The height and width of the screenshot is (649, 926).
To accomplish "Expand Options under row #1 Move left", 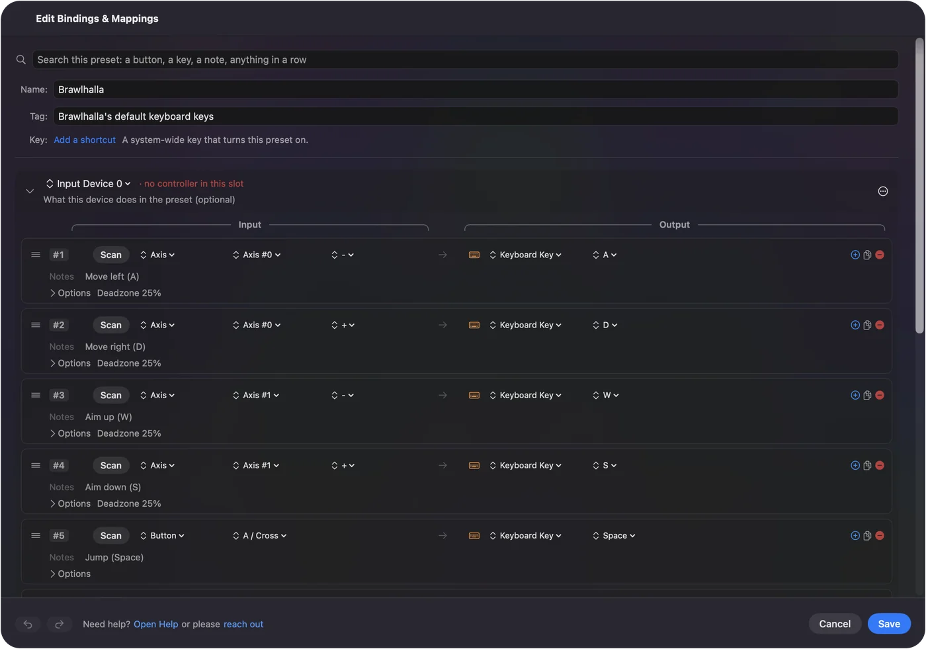I will click(x=70, y=293).
